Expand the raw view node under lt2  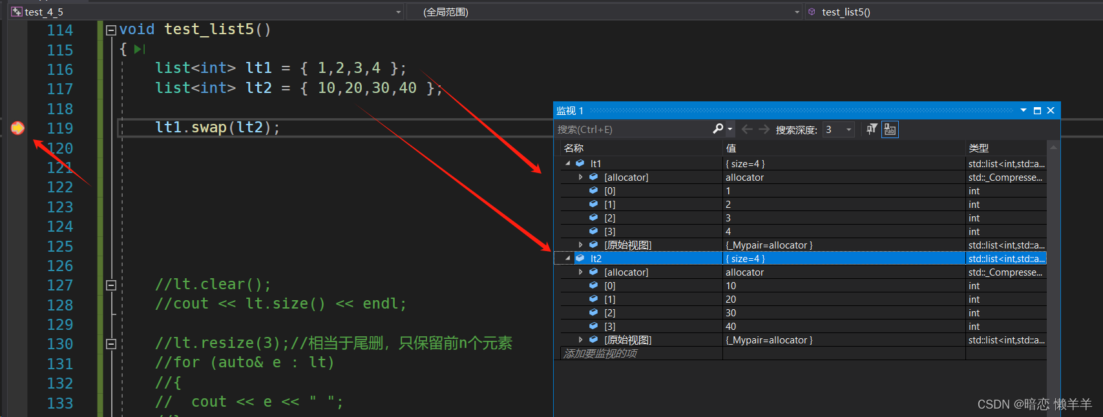580,340
